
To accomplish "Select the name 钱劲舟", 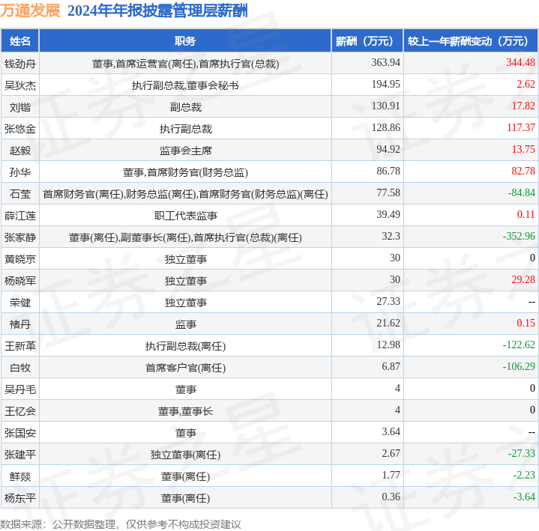I will coord(20,64).
